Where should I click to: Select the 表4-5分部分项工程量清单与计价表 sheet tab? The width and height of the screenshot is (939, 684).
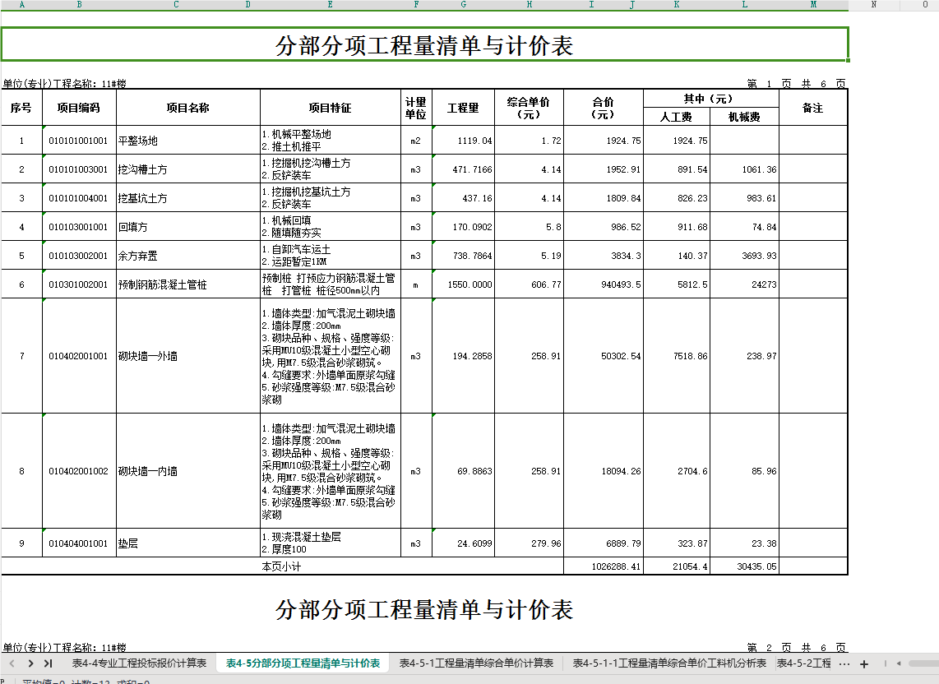(303, 663)
